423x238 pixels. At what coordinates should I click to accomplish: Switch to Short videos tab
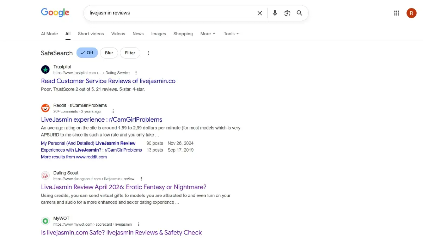point(91,34)
